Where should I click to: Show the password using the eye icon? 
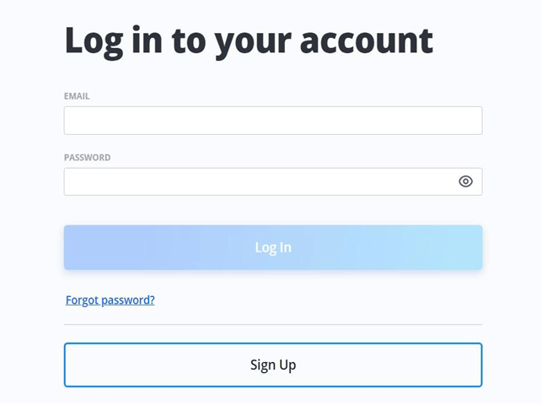pos(465,181)
